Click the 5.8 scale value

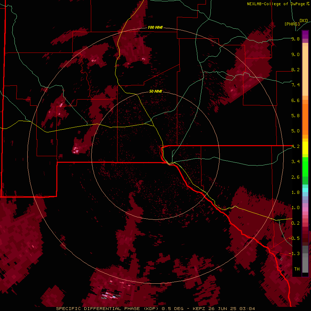click(295, 116)
